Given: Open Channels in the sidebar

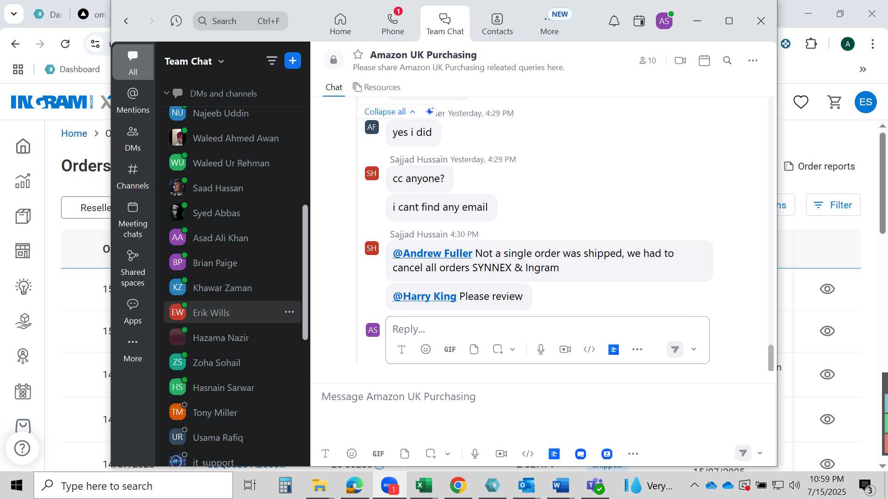Looking at the screenshot, I should click(133, 176).
